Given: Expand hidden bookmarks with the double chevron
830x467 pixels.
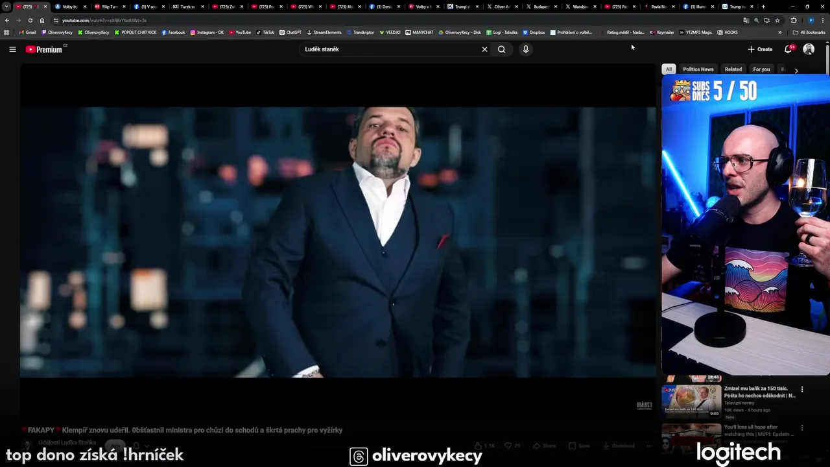Looking at the screenshot, I should click(x=780, y=32).
